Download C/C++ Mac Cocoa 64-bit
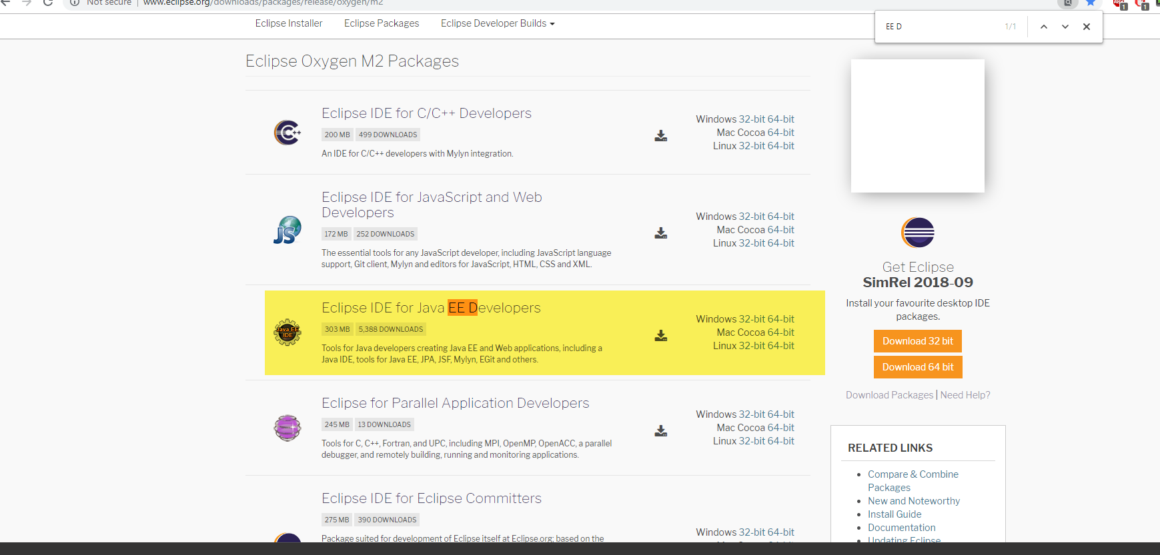Viewport: 1160px width, 555px height. pyautogui.click(x=781, y=133)
